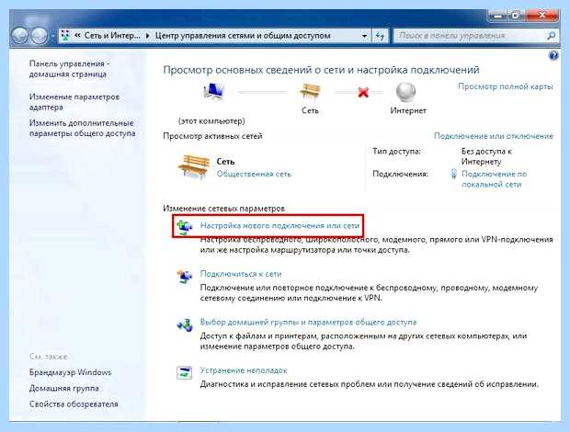Click 'Настройка нового подключения или сети' link
The height and width of the screenshot is (432, 570).
click(x=279, y=225)
